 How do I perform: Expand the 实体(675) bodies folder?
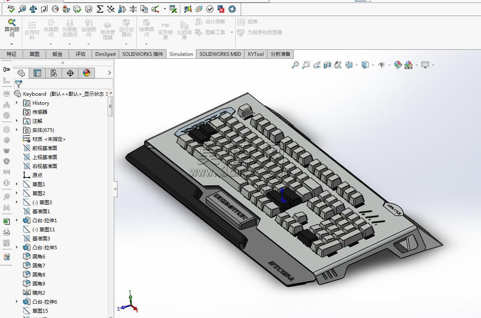[x=17, y=130]
